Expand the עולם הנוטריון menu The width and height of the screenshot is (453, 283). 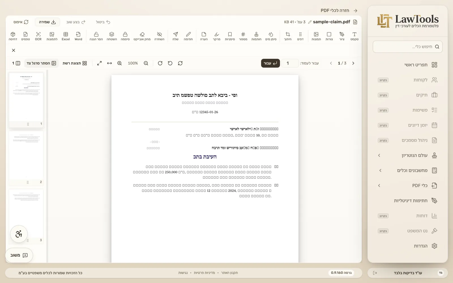pyautogui.click(x=407, y=155)
